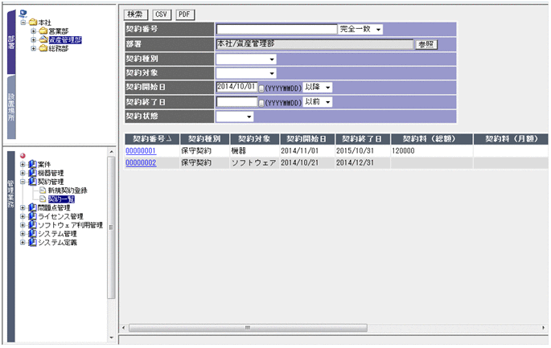This screenshot has width=551, height=348.
Task: Click the left tree scrollbar down arrow
Action: 111,338
